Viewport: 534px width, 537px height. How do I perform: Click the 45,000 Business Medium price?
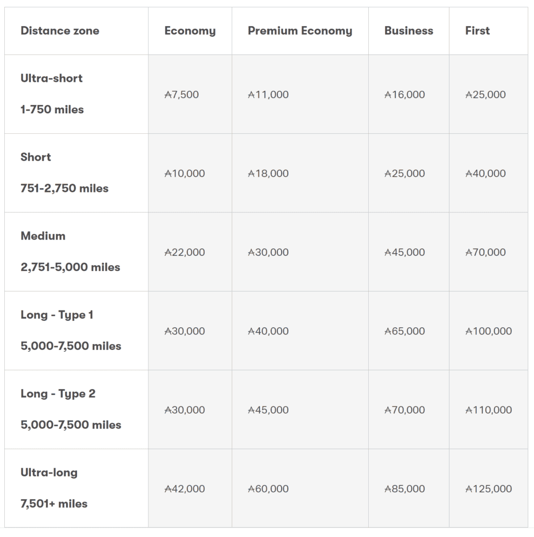(404, 252)
